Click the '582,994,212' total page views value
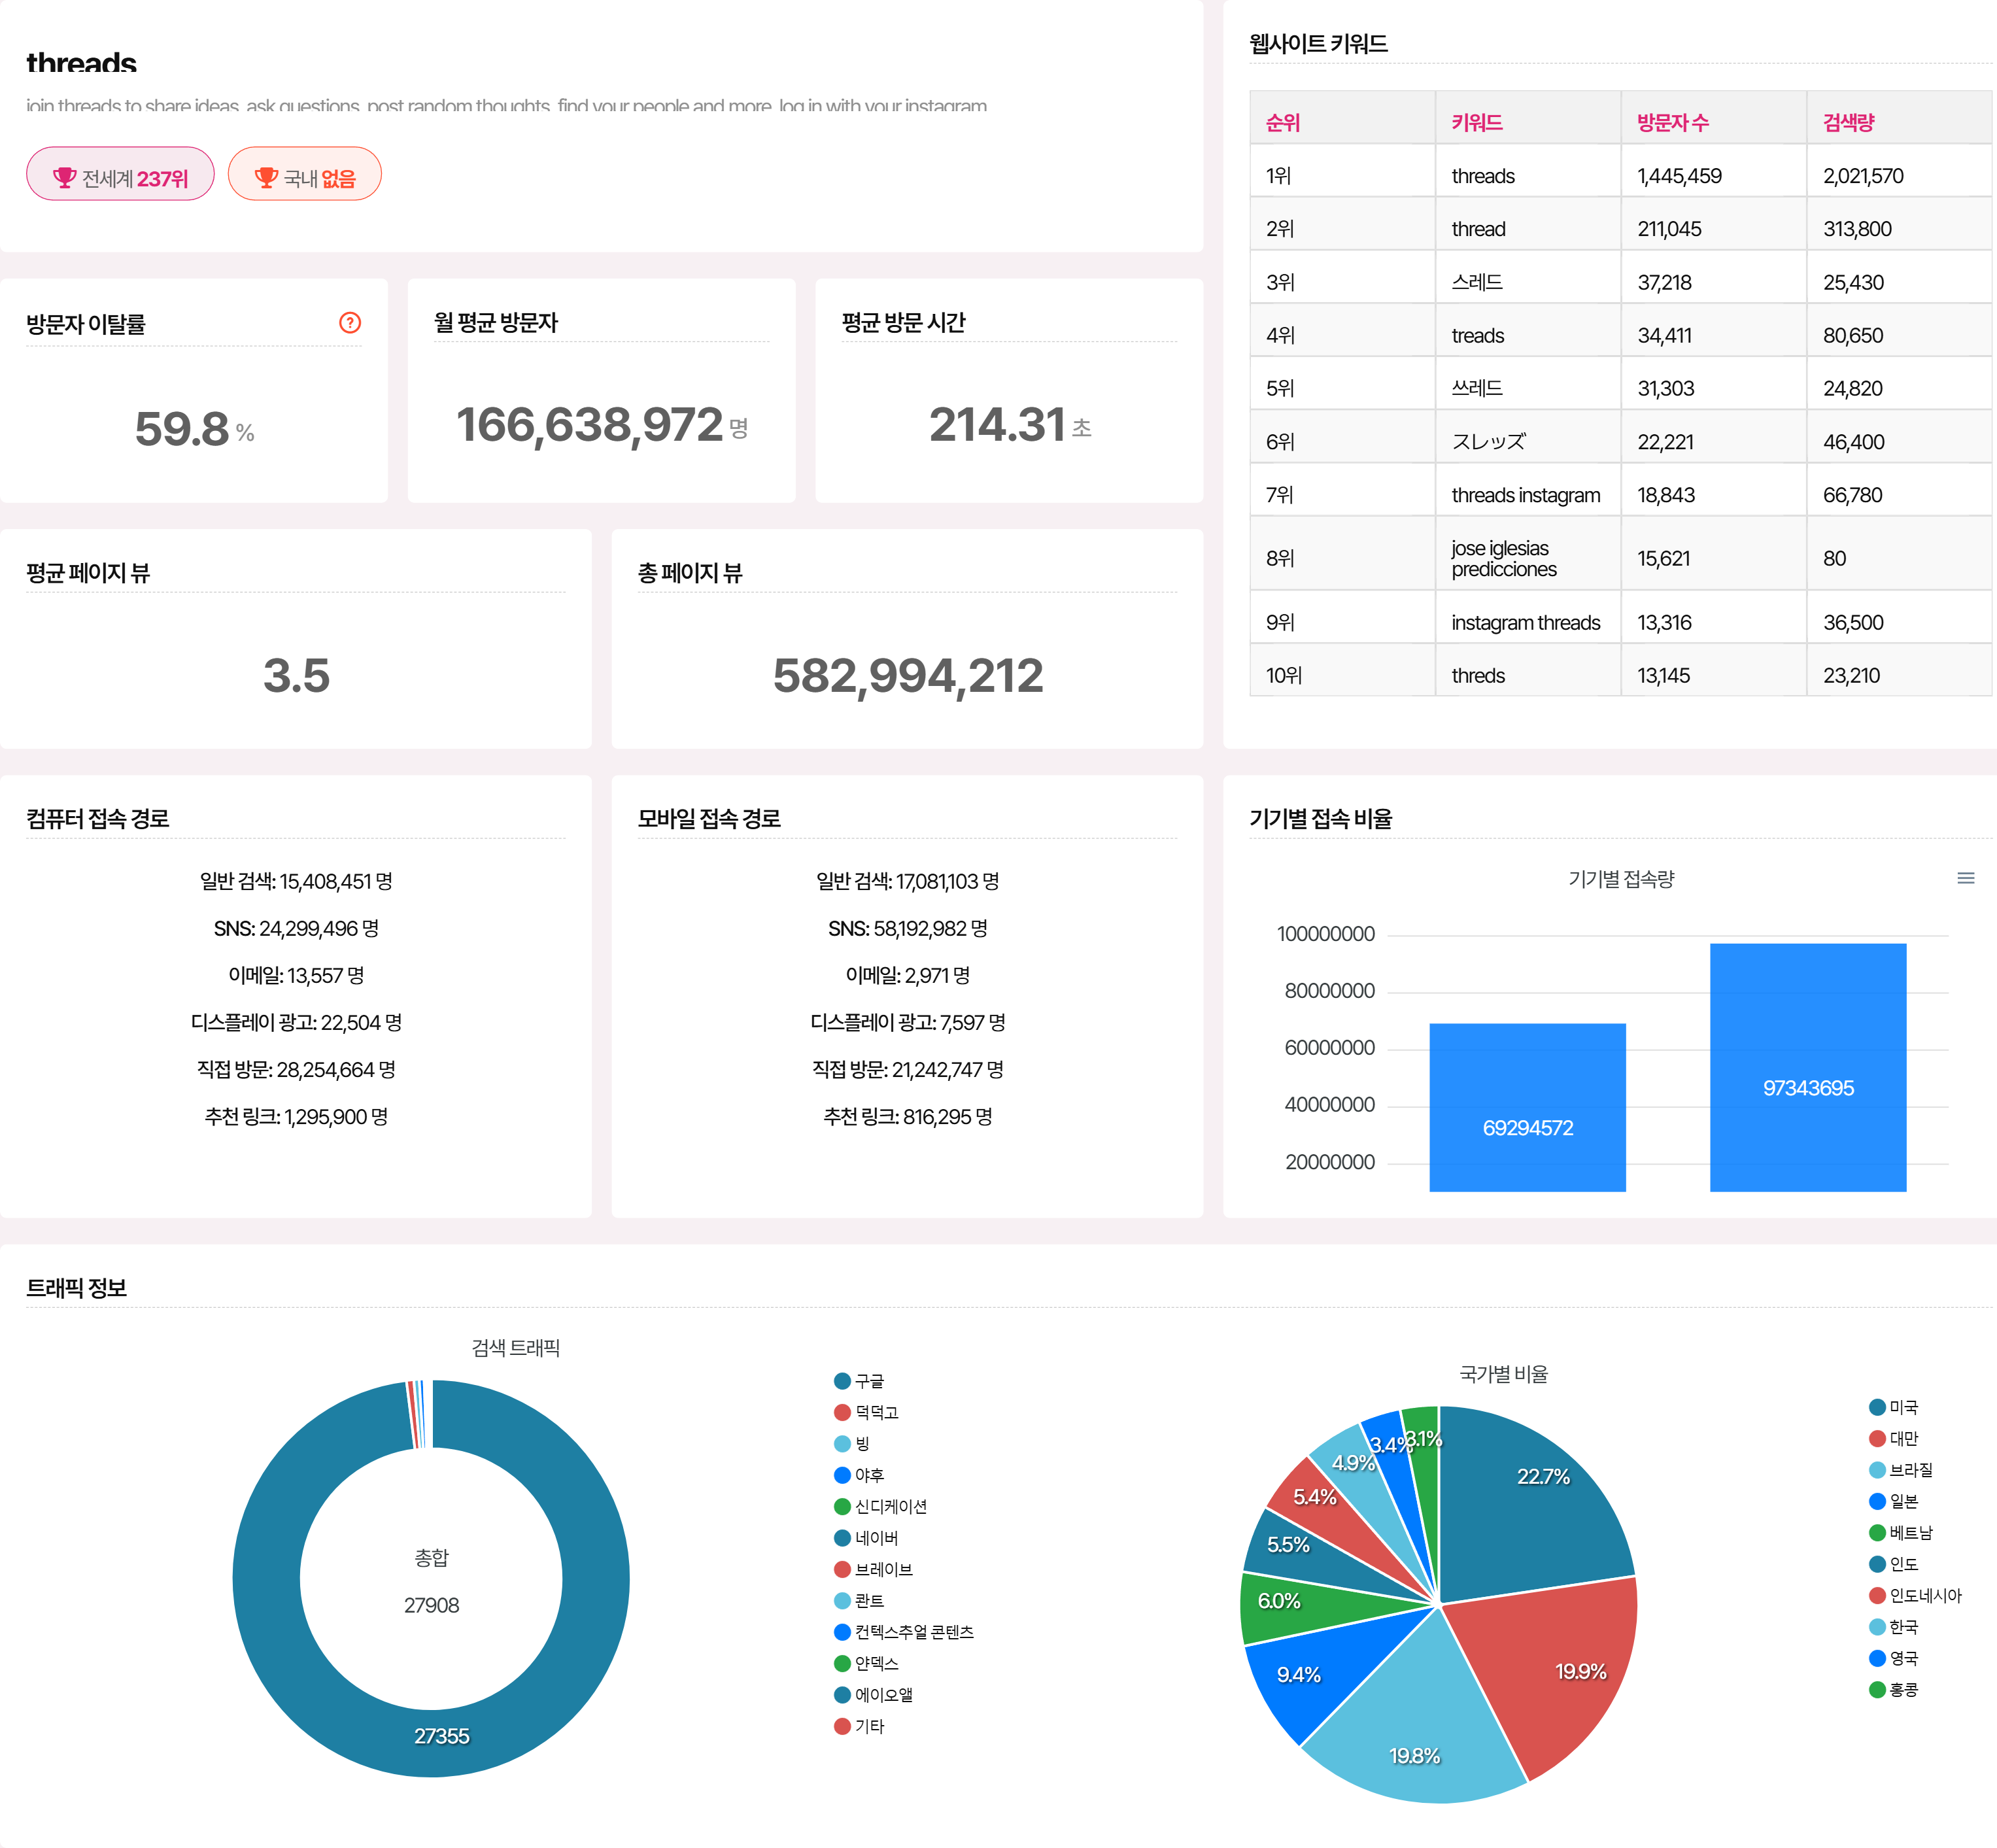 tap(908, 676)
